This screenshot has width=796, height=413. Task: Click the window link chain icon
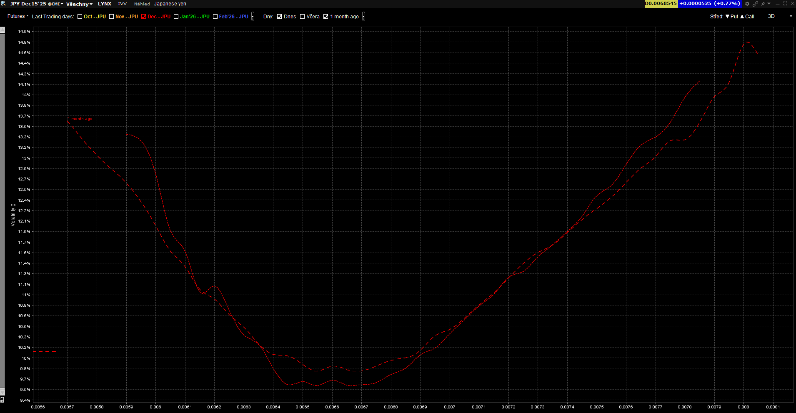755,4
